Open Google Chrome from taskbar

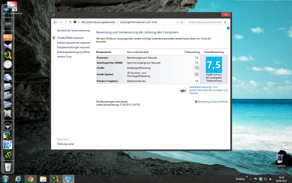[x=31, y=179]
